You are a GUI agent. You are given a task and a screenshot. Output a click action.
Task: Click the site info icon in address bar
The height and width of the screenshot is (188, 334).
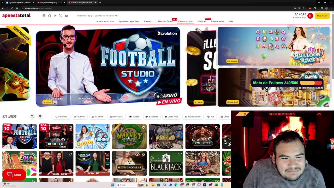point(22,8)
